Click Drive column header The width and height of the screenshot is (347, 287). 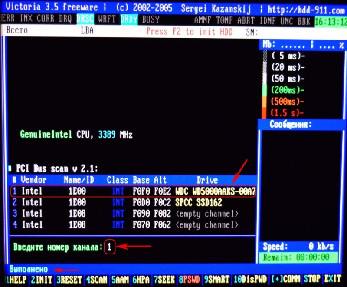[207, 180]
